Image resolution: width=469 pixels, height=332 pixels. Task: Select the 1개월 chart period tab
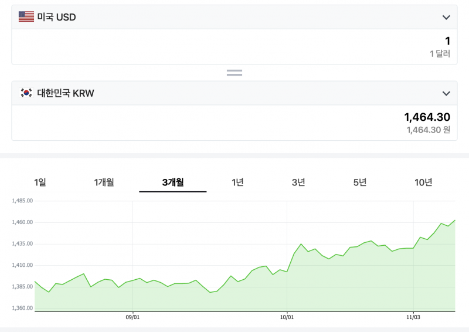tap(104, 182)
